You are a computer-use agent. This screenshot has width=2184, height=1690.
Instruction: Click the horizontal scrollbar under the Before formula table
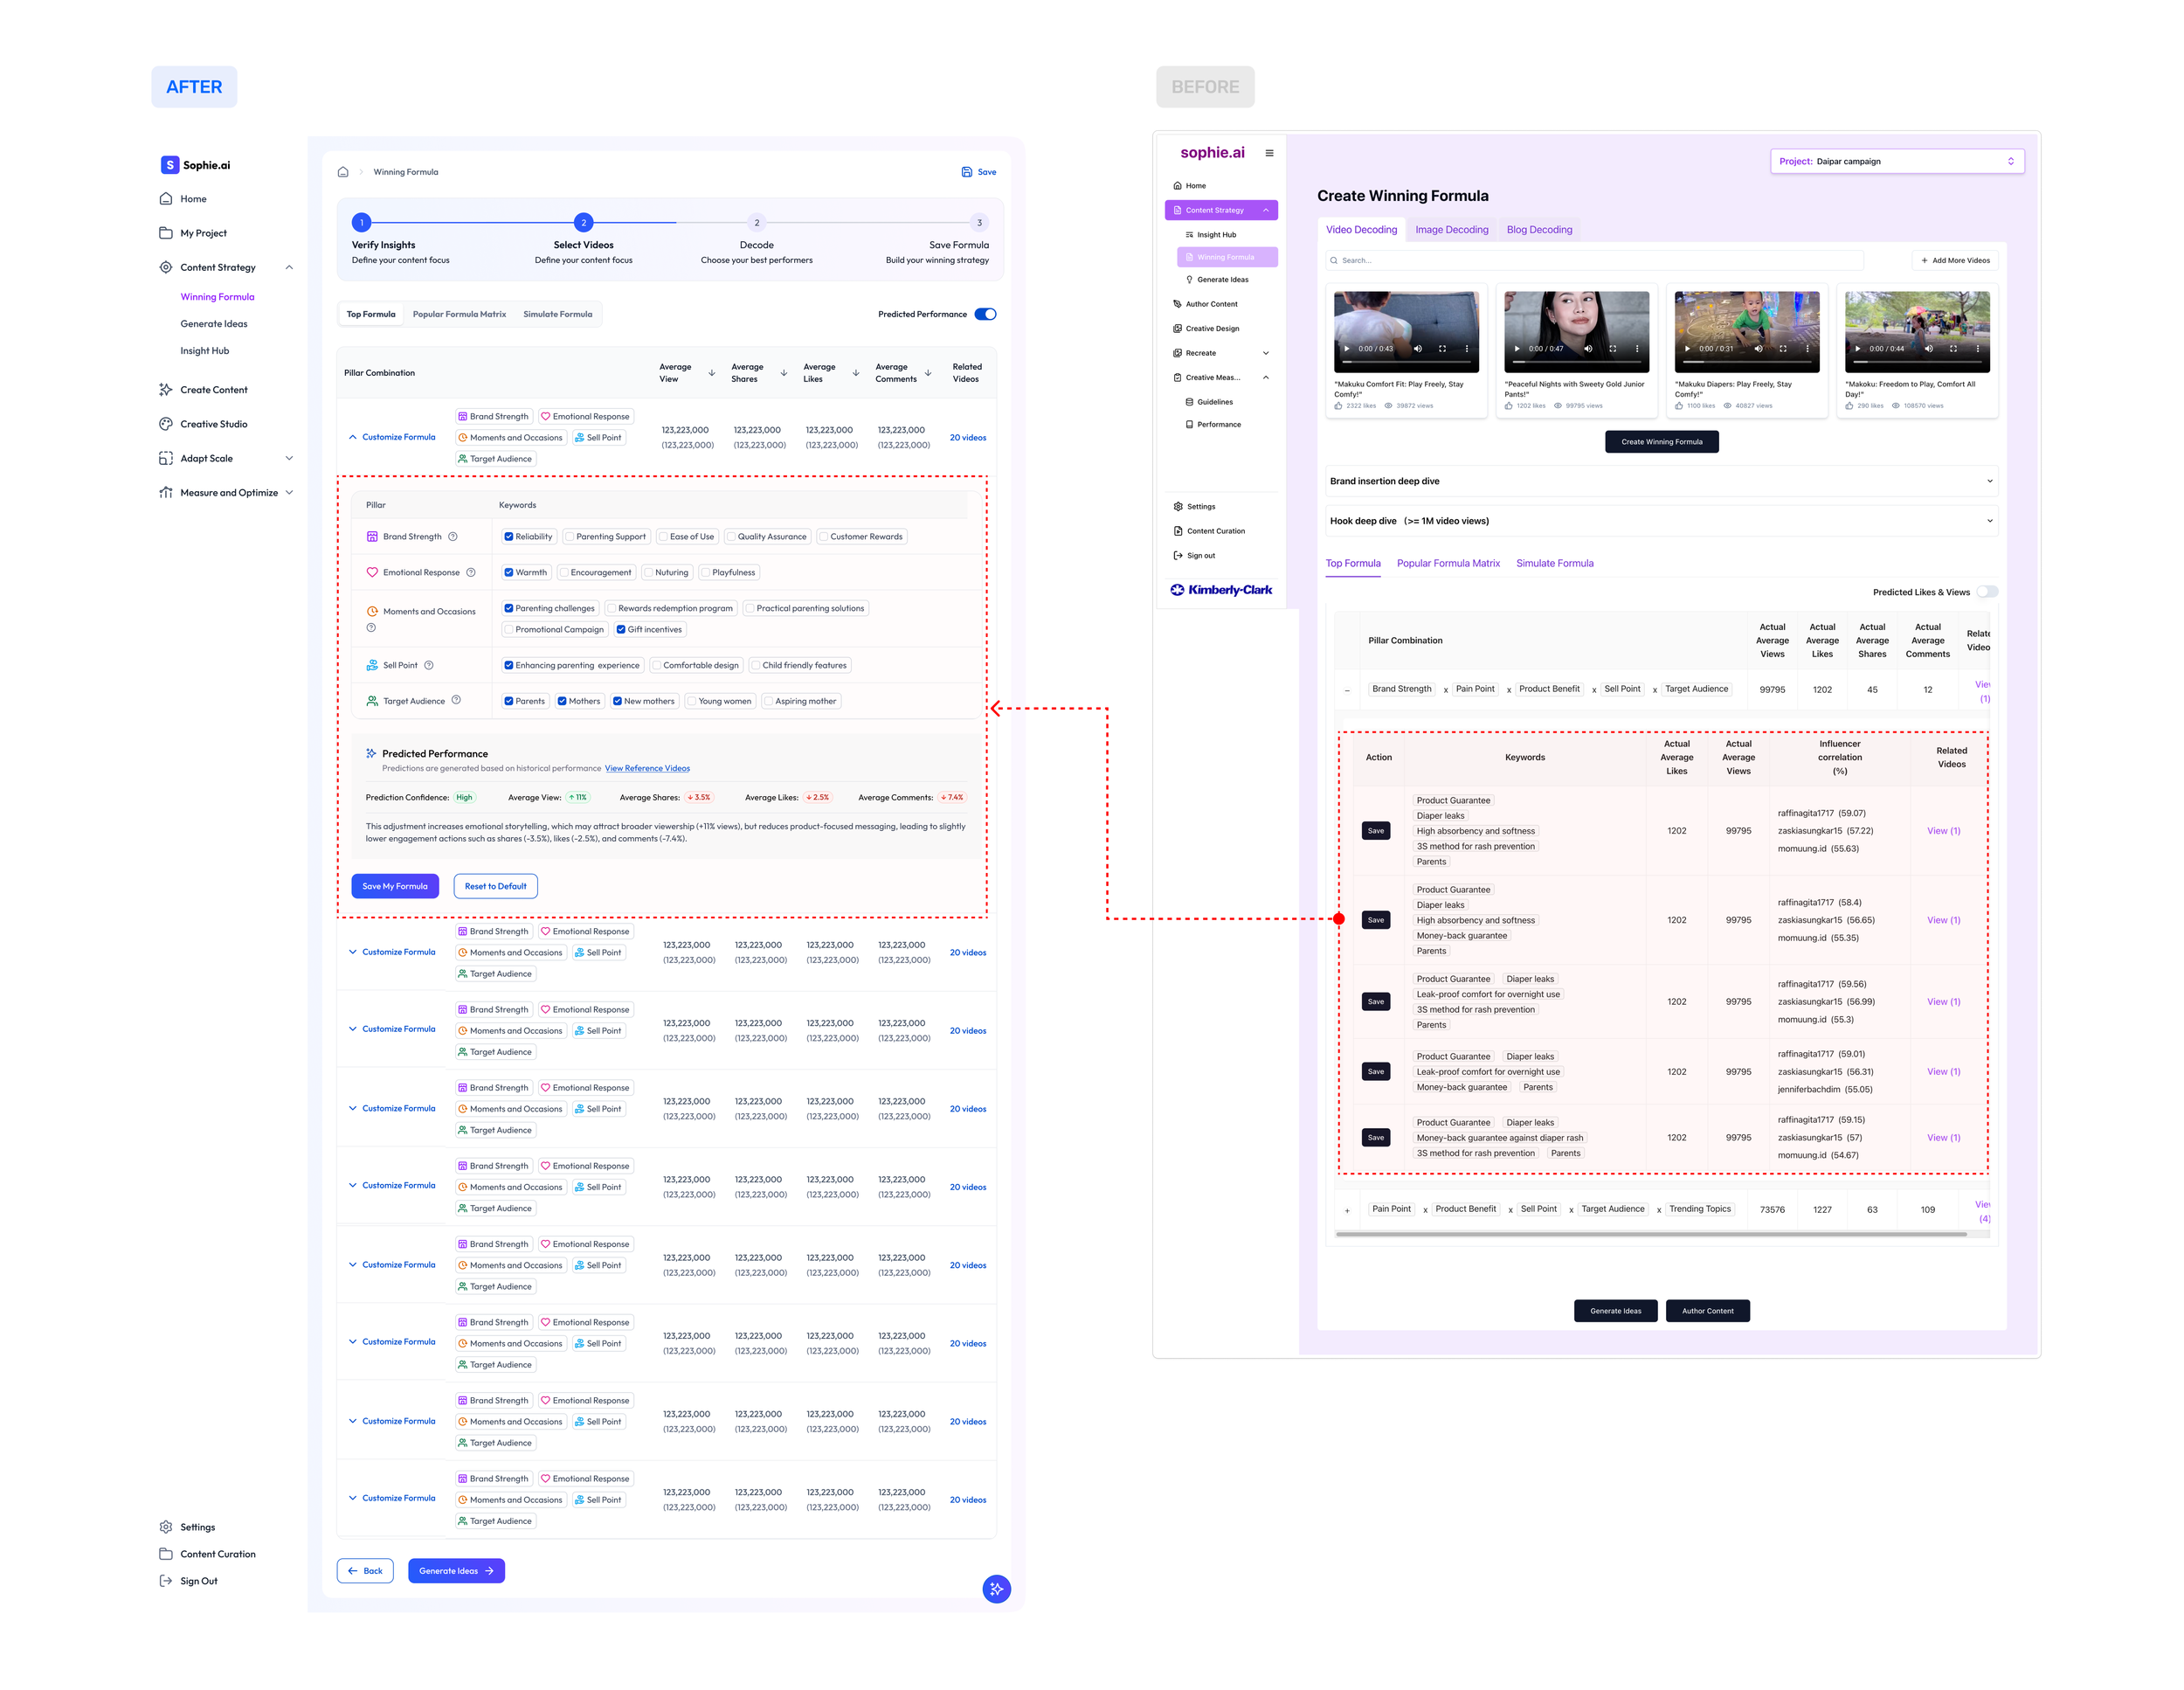pyautogui.click(x=1650, y=1235)
